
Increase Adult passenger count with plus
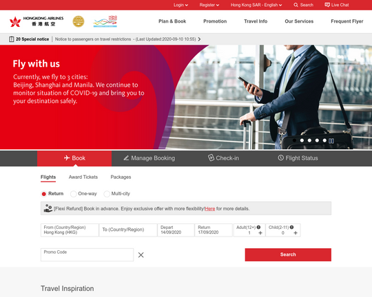260,233
